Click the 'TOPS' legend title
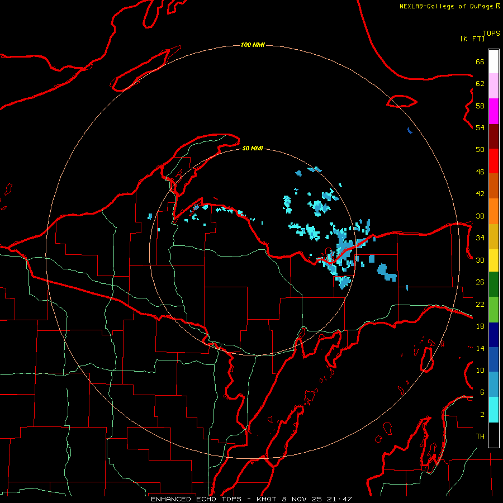 click(x=491, y=33)
